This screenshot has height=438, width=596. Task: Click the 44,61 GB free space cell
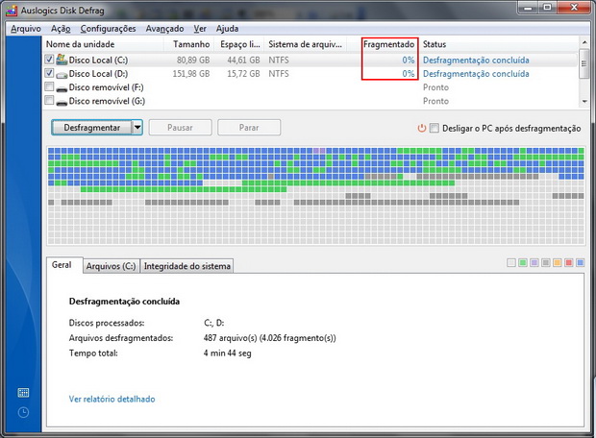pos(243,61)
